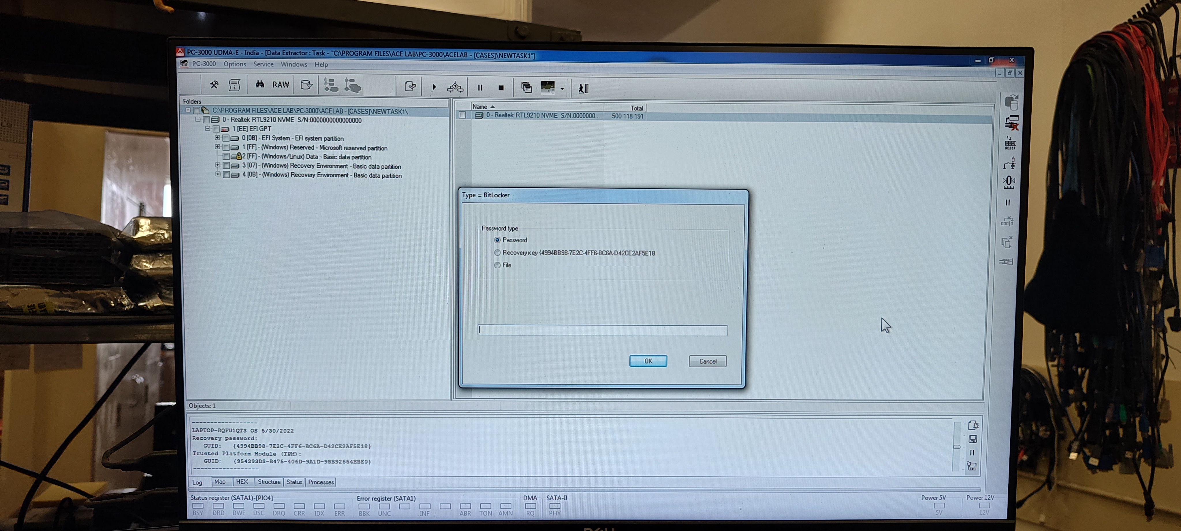Viewport: 1181px width, 531px height.
Task: Select the RAW recovery toolbar button
Action: [281, 85]
